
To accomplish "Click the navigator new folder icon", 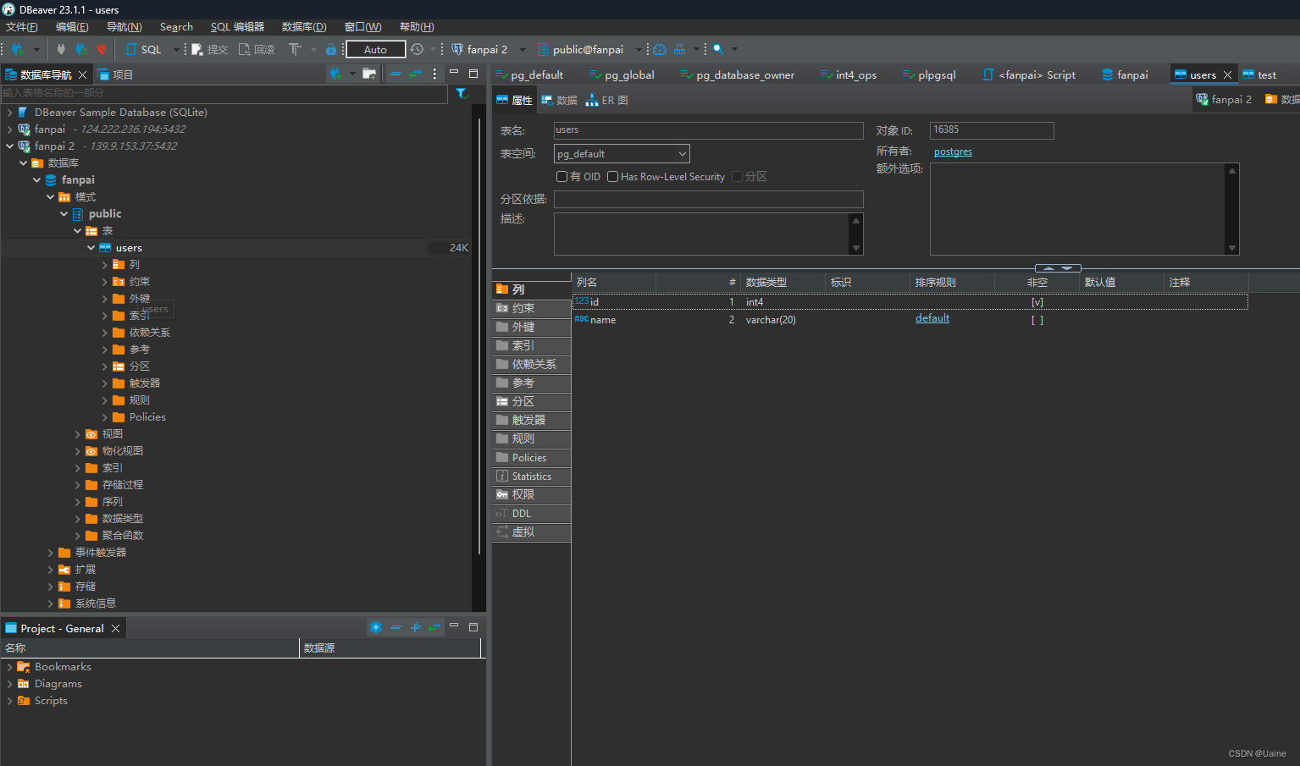I will pos(369,74).
